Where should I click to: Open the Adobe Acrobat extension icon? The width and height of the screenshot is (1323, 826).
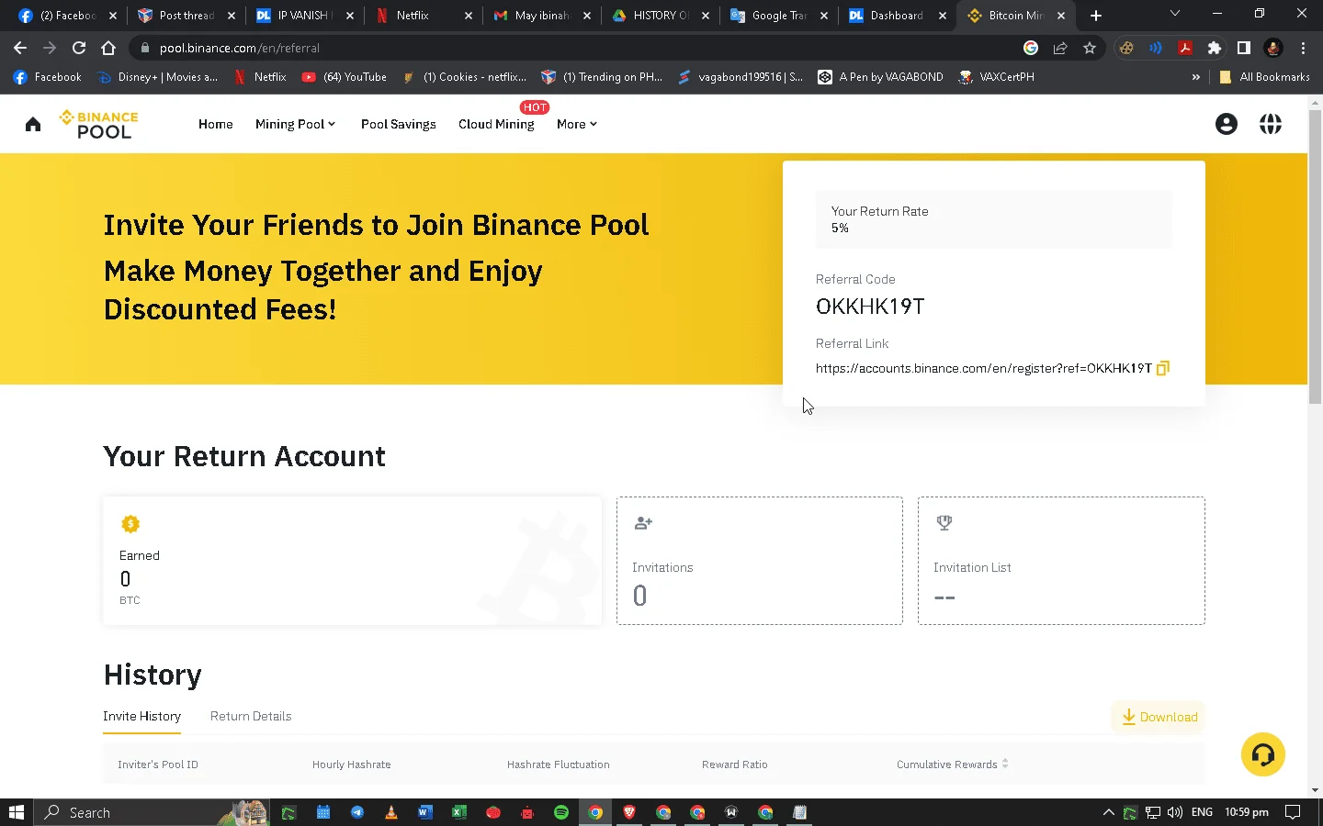1185,48
